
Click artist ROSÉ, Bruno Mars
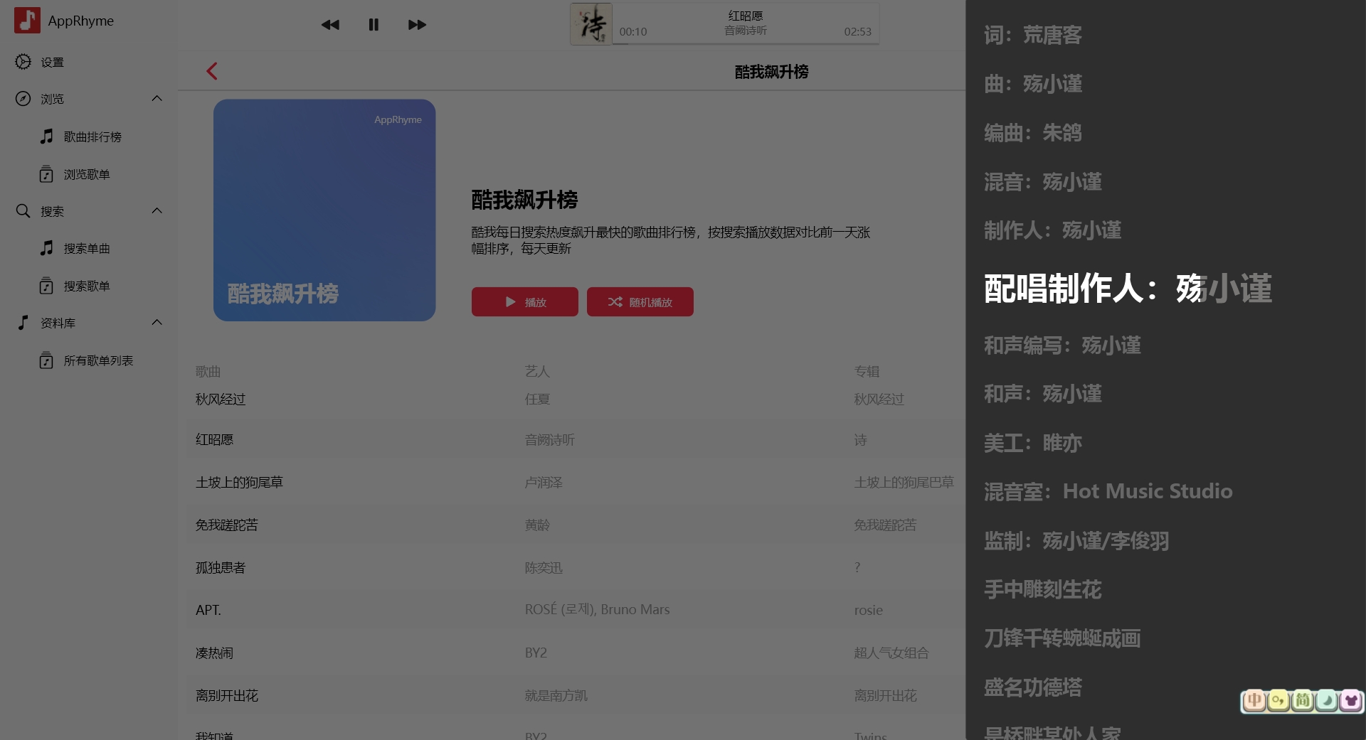click(598, 610)
